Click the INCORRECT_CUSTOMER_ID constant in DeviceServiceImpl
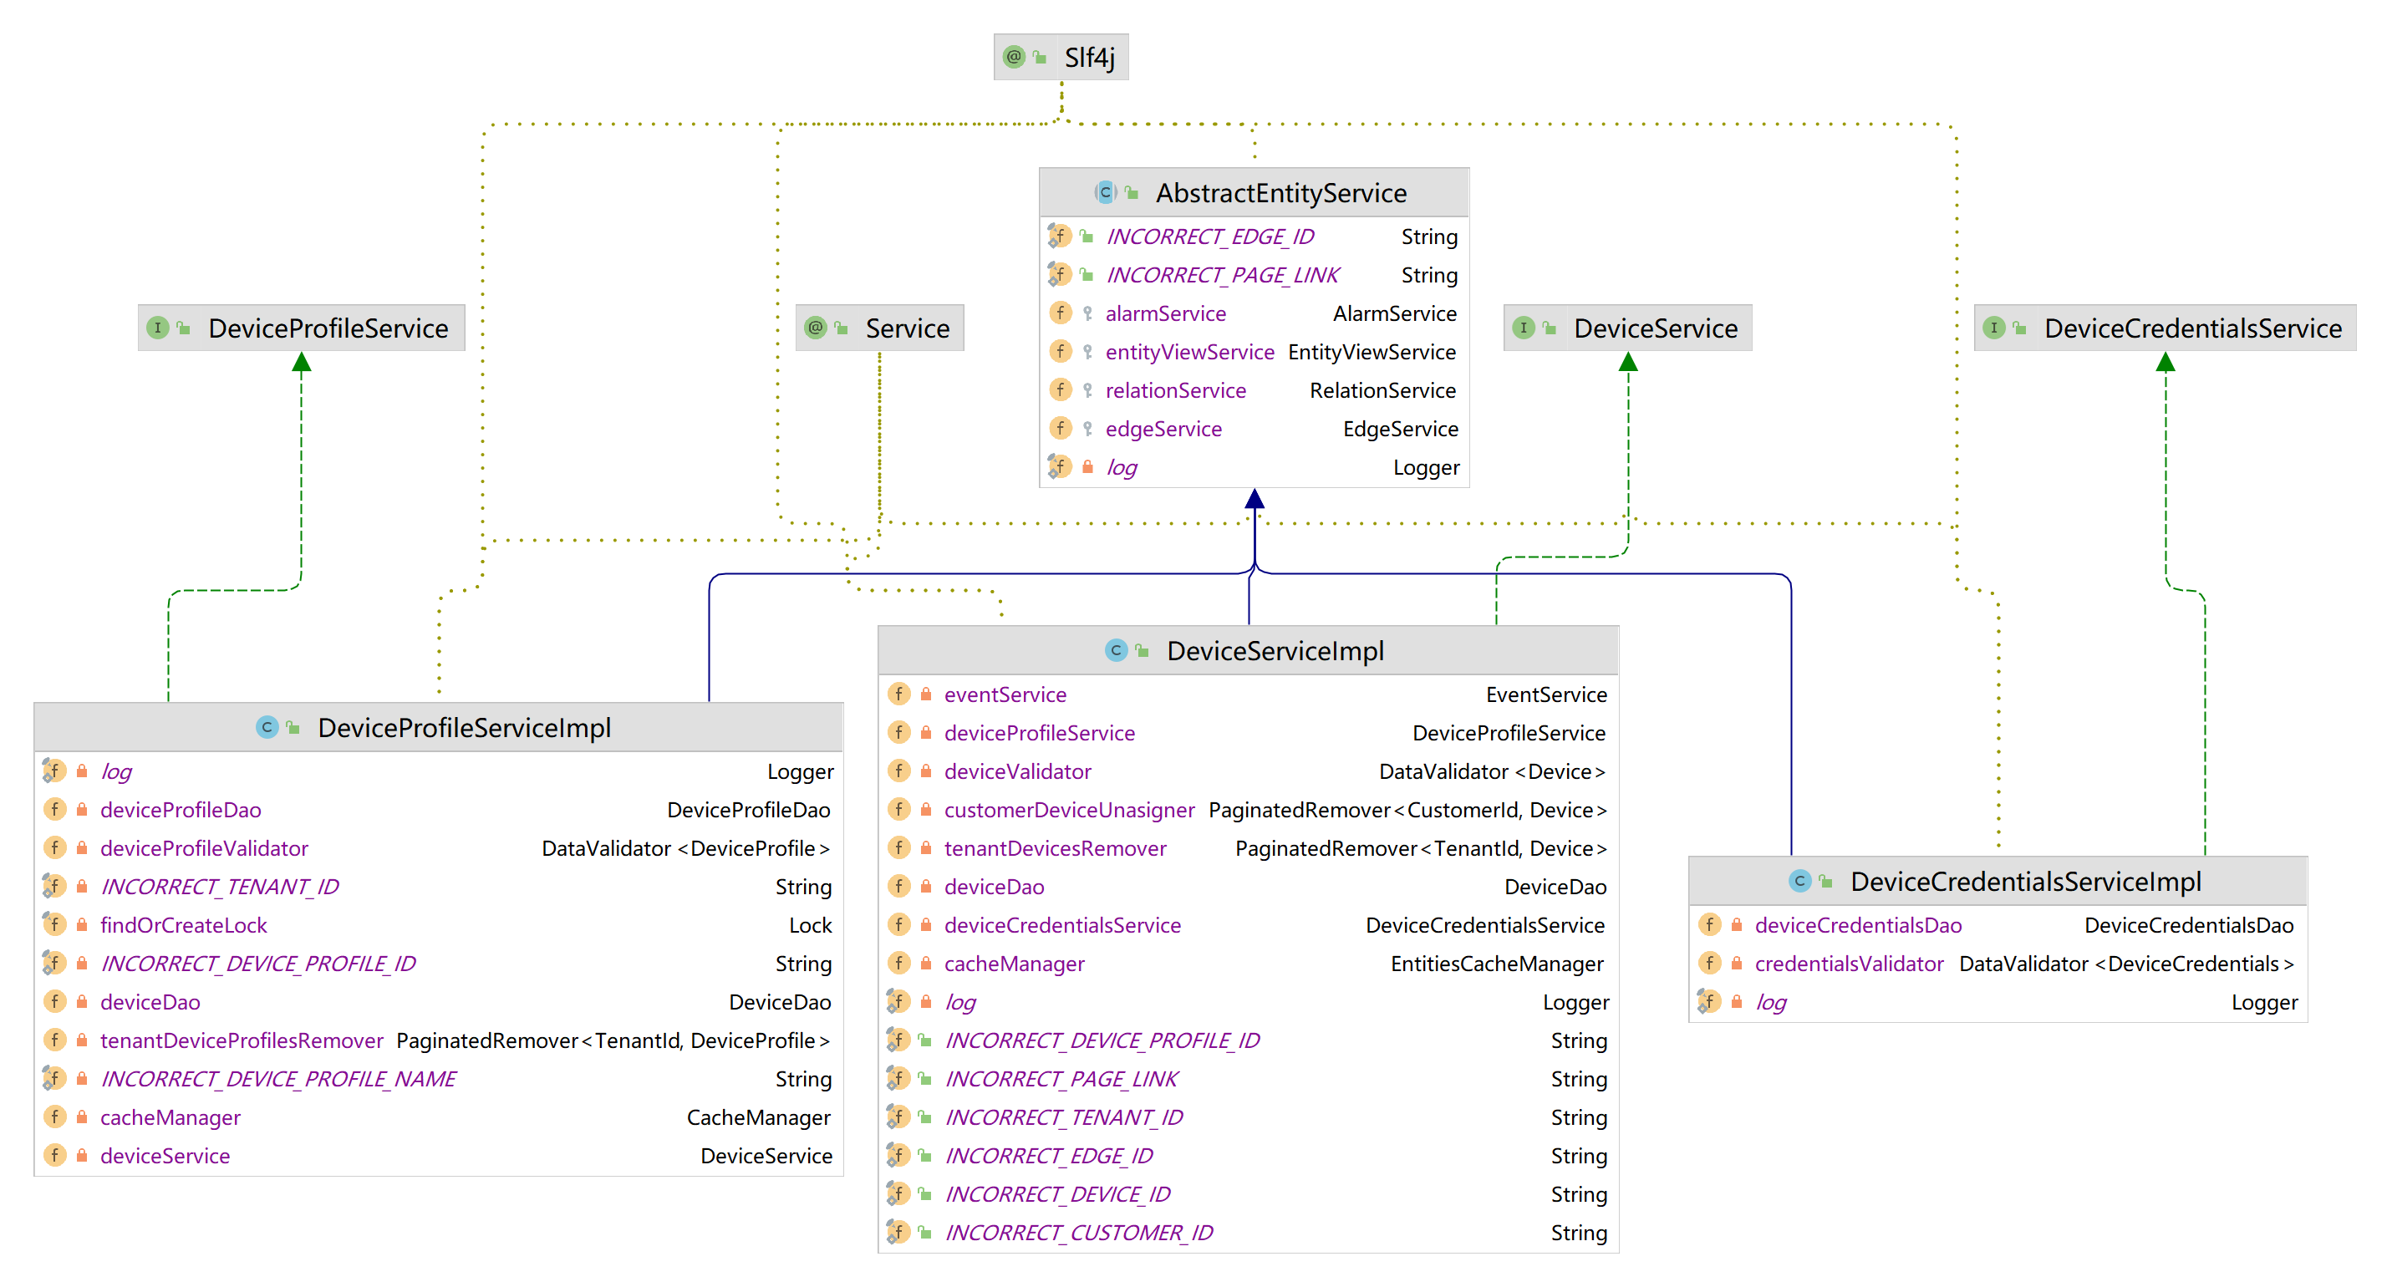Screen dimensions: 2392x1287 tap(1078, 1234)
